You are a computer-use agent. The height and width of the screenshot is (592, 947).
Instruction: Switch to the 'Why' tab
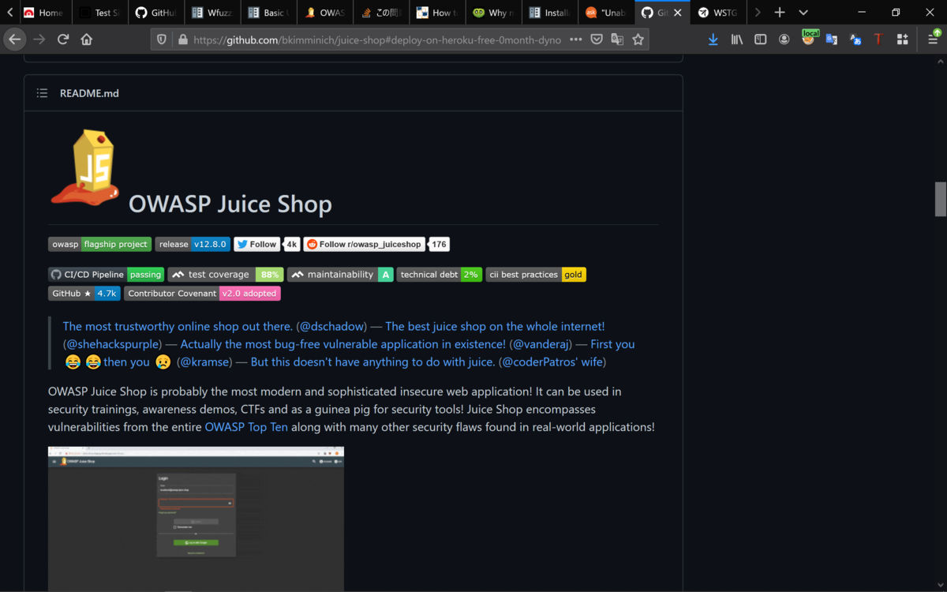click(493, 13)
